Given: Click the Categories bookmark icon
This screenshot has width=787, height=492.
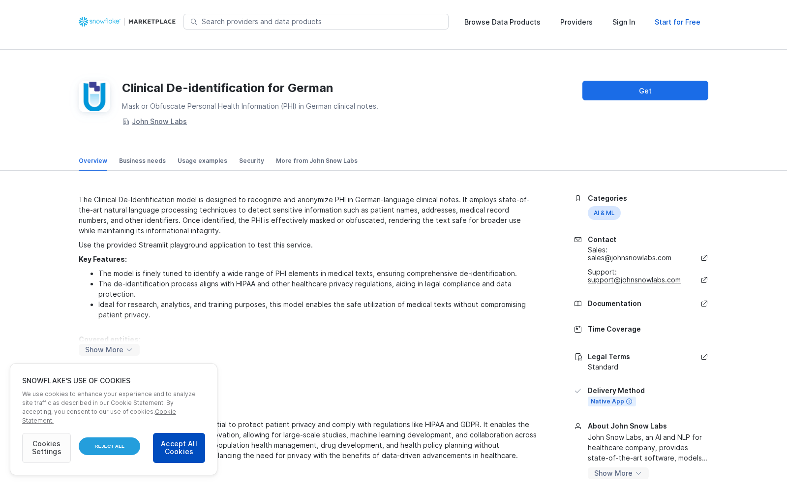Looking at the screenshot, I should [x=578, y=198].
